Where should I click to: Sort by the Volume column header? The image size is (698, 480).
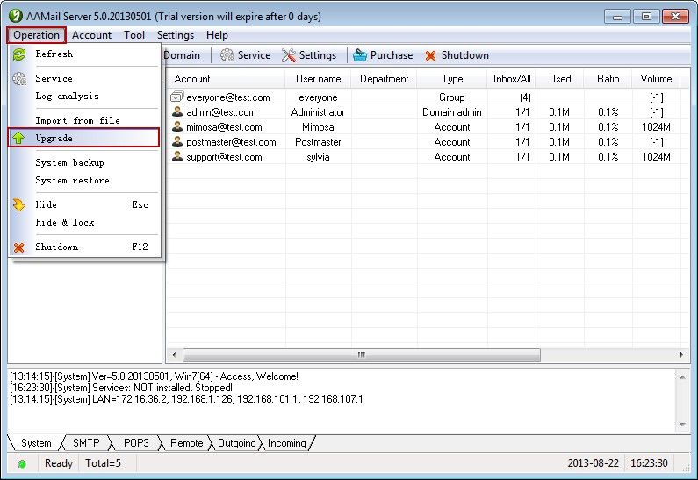[656, 79]
